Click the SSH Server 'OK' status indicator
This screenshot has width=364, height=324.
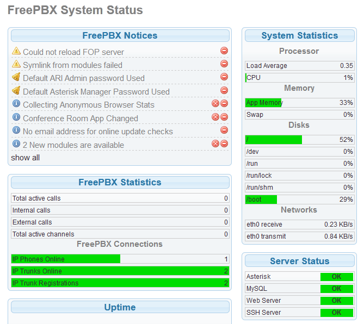(x=337, y=313)
